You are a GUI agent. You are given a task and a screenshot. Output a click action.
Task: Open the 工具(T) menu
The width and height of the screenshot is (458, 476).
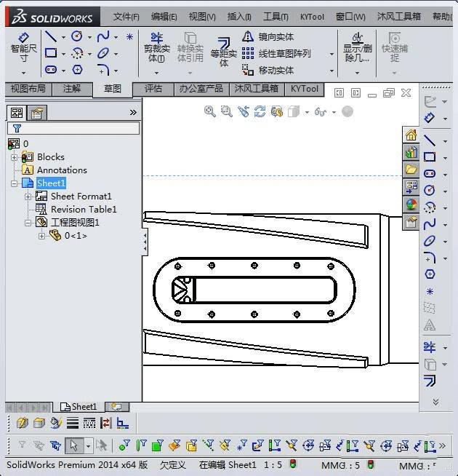276,17
